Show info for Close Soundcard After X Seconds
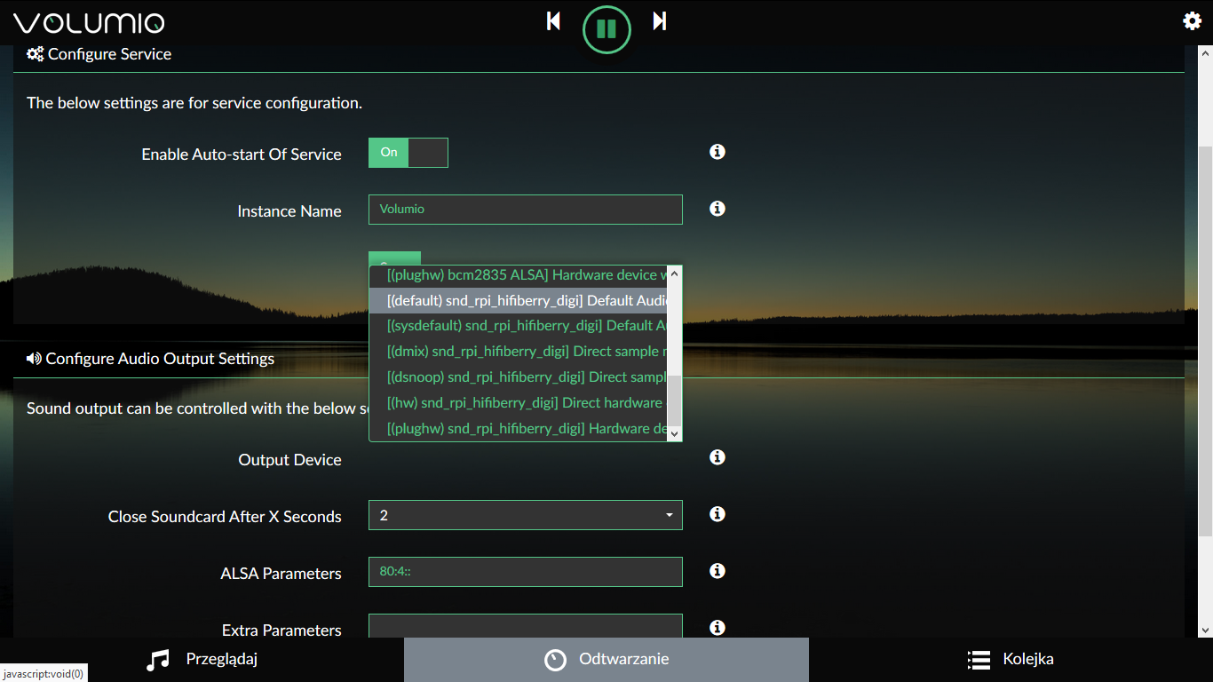 717,514
